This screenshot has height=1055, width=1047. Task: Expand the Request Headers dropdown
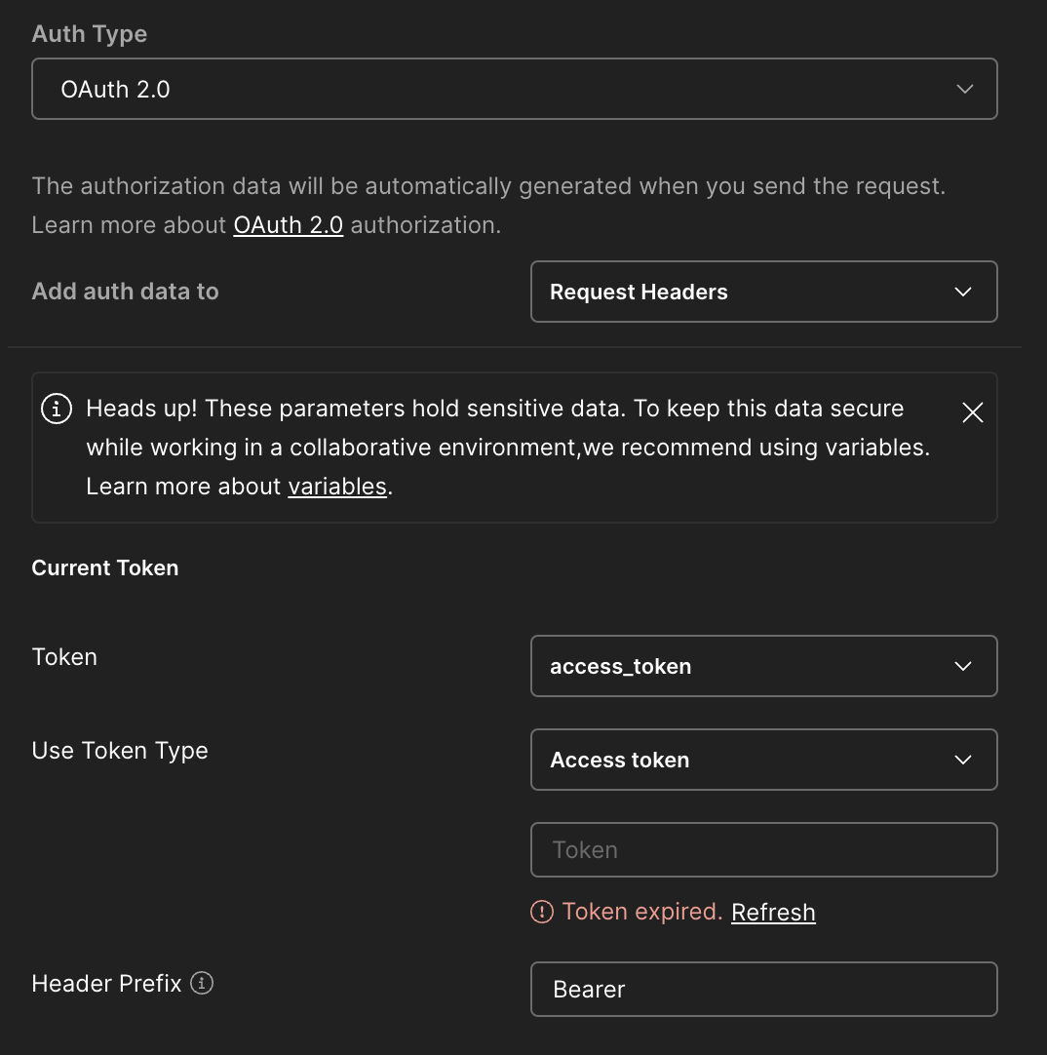762,292
